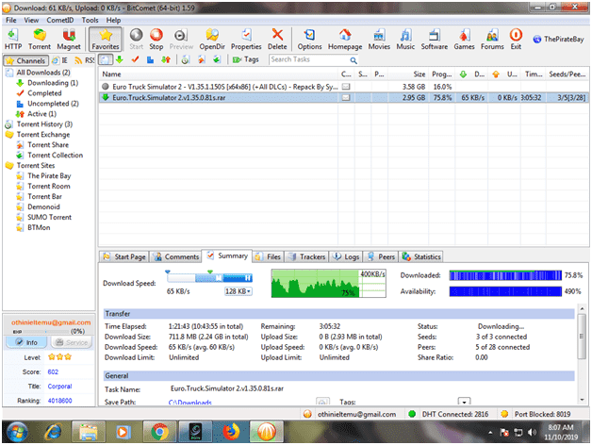Viewport: 592px width, 445px height.
Task: Open the Software section
Action: click(435, 40)
